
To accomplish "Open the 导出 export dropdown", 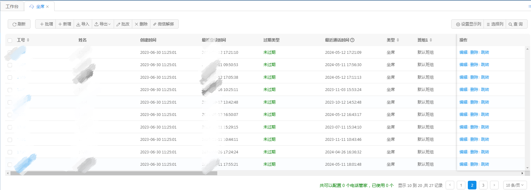I will click(x=103, y=24).
